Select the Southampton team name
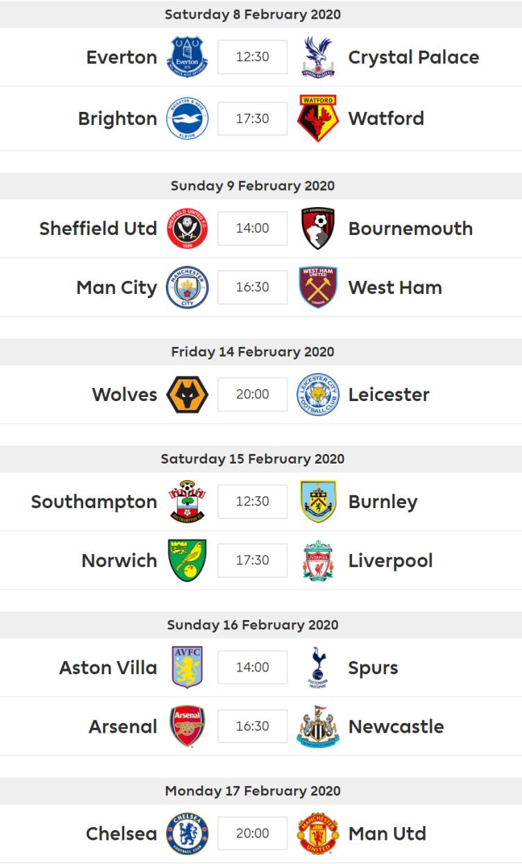The image size is (522, 864). (94, 502)
